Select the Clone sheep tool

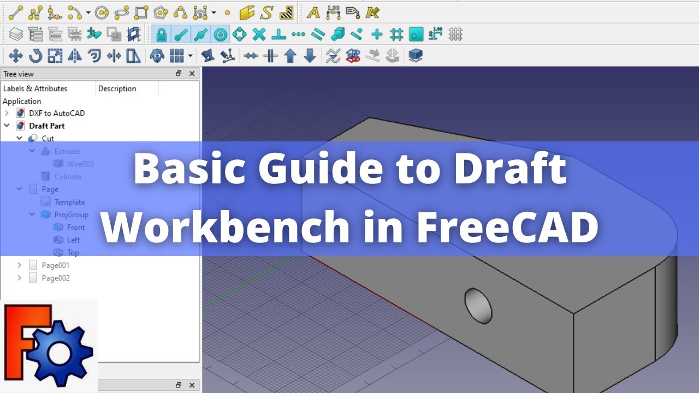point(157,56)
